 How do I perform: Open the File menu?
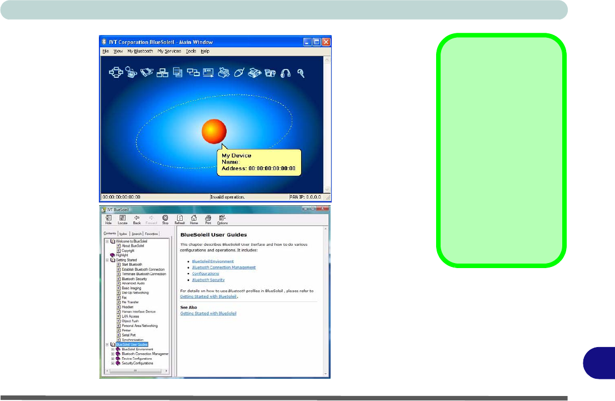106,51
